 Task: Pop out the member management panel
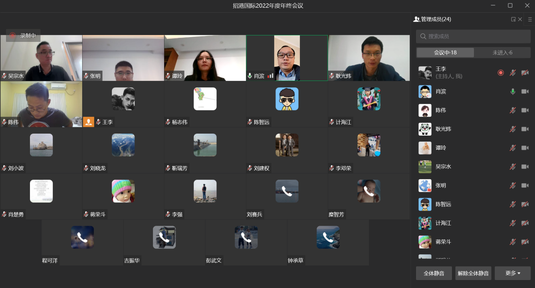[x=513, y=19]
